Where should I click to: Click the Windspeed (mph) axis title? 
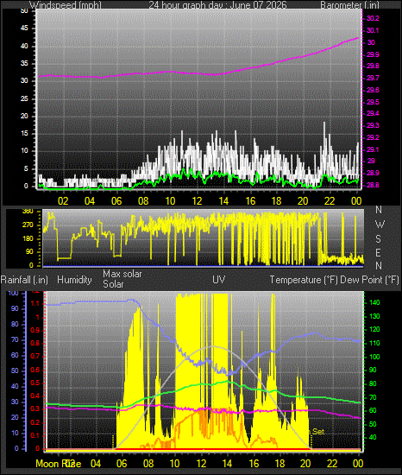click(66, 5)
